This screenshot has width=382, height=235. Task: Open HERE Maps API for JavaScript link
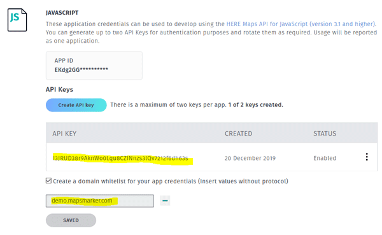[301, 24]
